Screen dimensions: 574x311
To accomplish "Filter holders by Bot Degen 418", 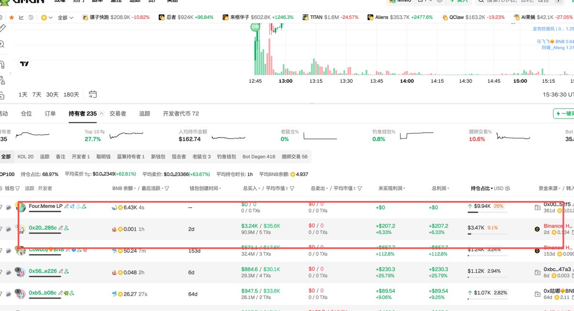I will 259,157.
